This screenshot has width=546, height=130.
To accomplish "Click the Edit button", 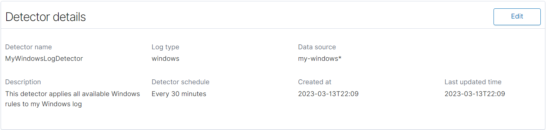I will (x=517, y=16).
